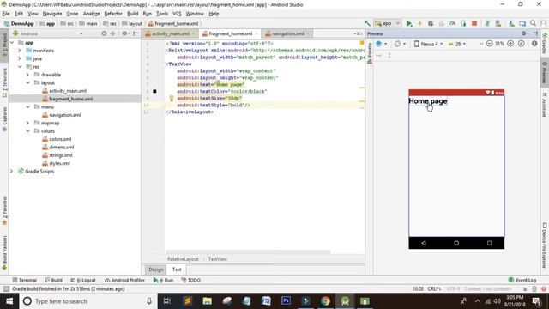
Task: Expand the manifests folder
Action: point(20,51)
